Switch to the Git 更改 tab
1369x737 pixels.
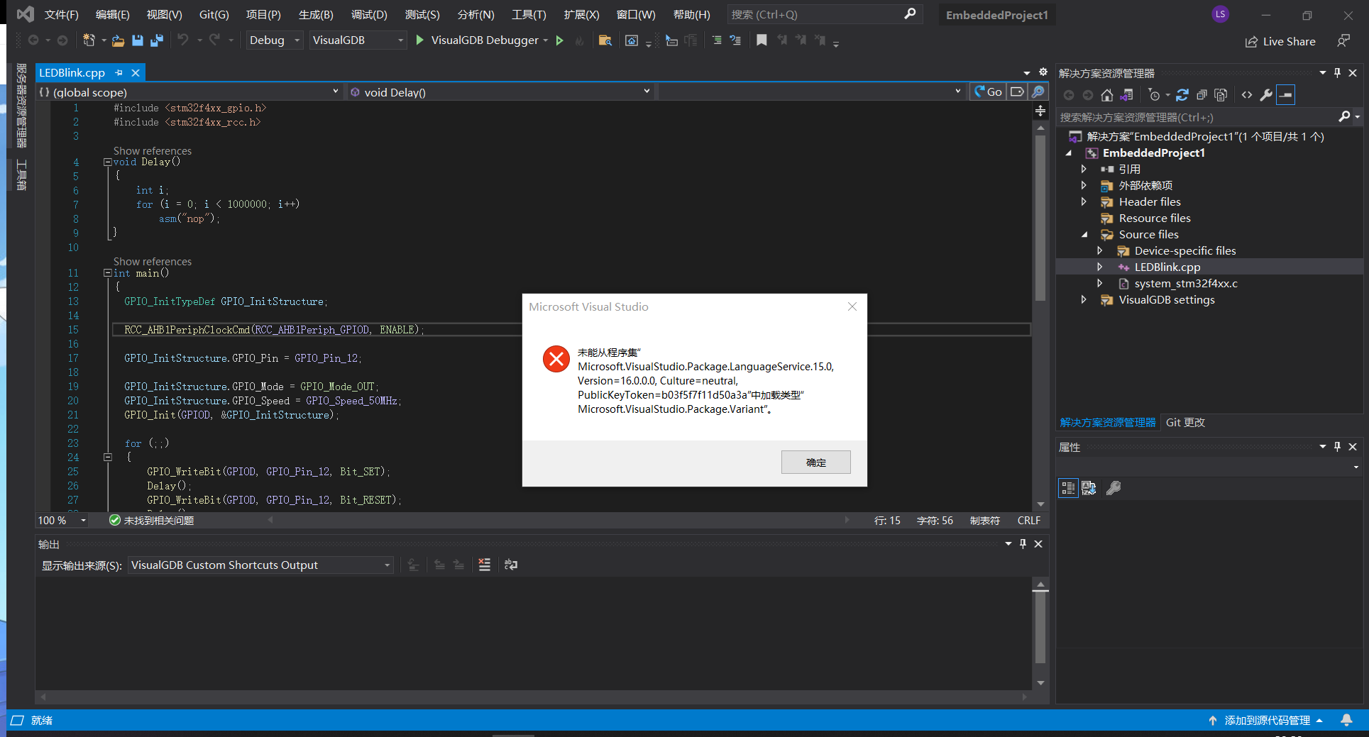pos(1185,422)
